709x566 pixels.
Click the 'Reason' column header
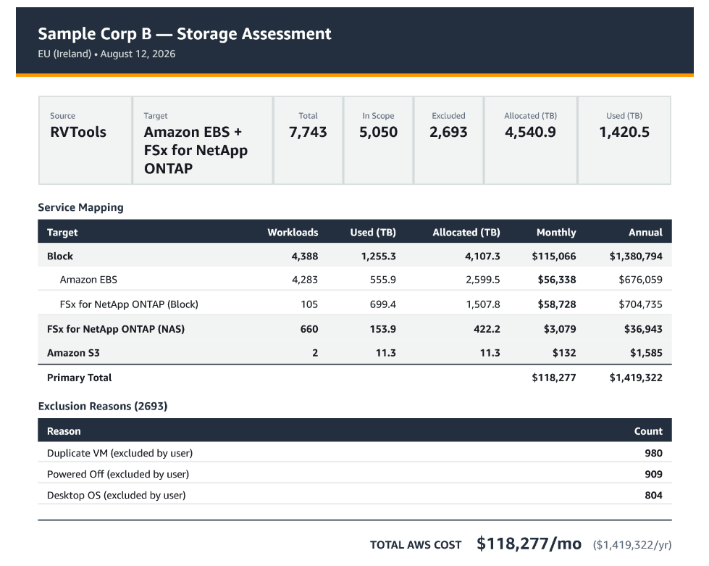[64, 431]
